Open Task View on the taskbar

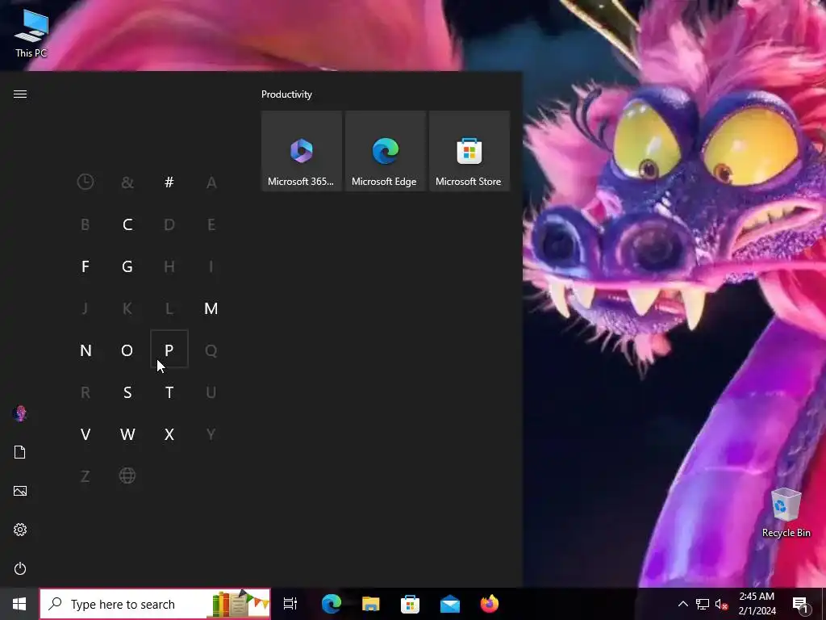click(290, 604)
